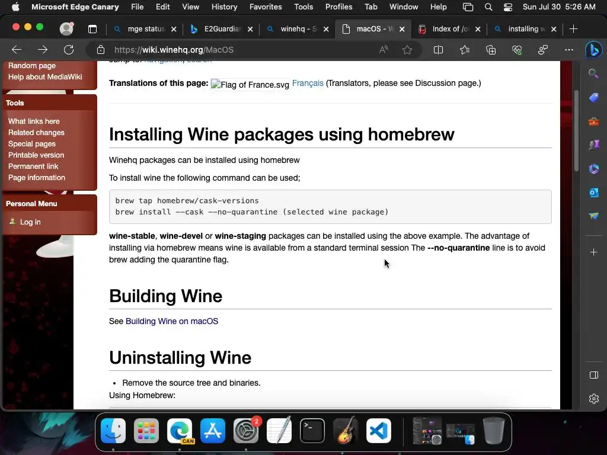Open the History menu
The width and height of the screenshot is (607, 455).
[224, 7]
